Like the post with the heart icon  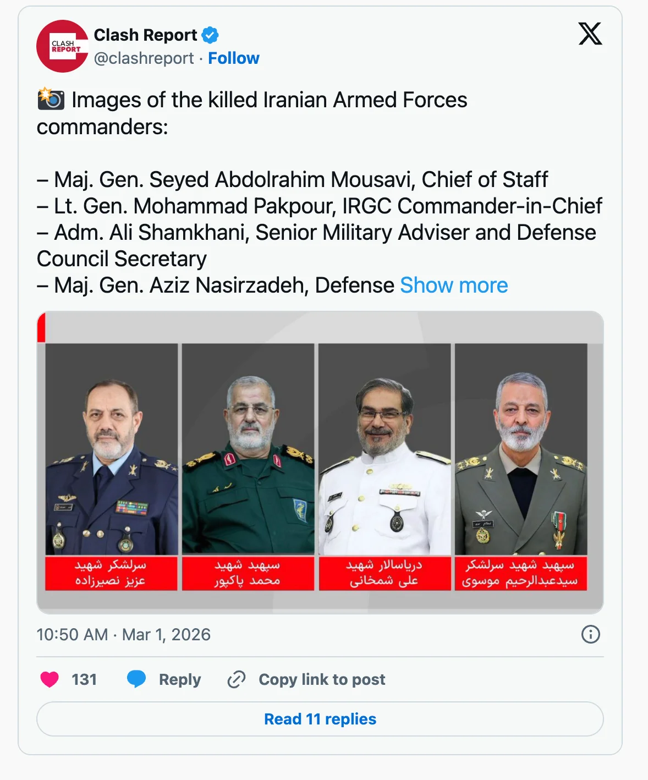tap(50, 679)
